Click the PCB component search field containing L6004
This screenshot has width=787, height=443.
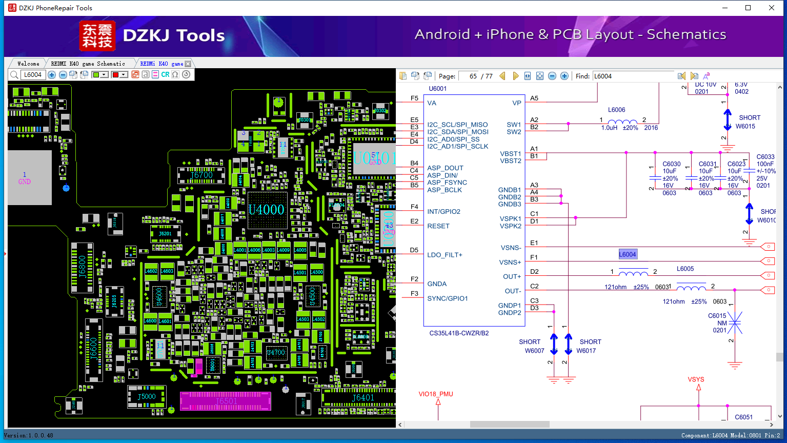[33, 75]
